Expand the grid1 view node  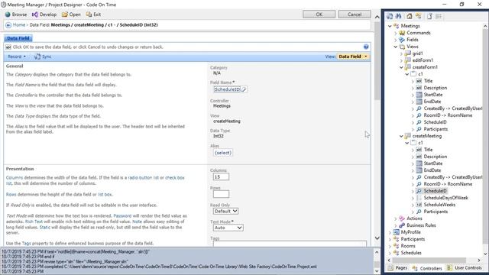(401, 53)
